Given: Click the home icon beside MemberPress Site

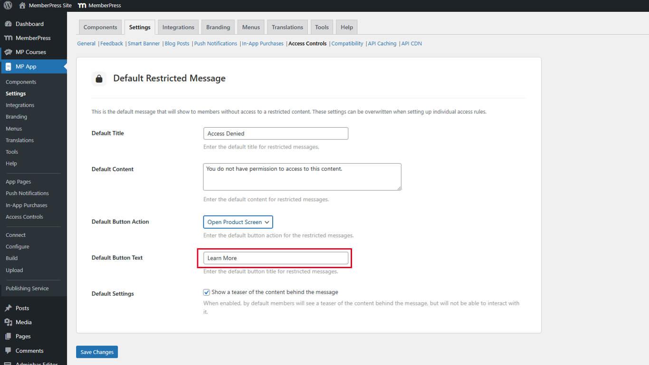Looking at the screenshot, I should pyautogui.click(x=22, y=5).
